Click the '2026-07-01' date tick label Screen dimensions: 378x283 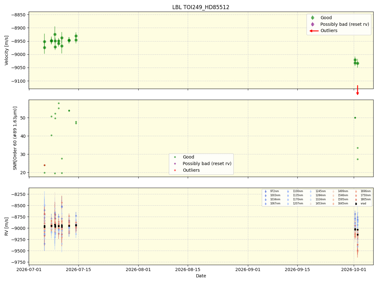(x=29, y=269)
